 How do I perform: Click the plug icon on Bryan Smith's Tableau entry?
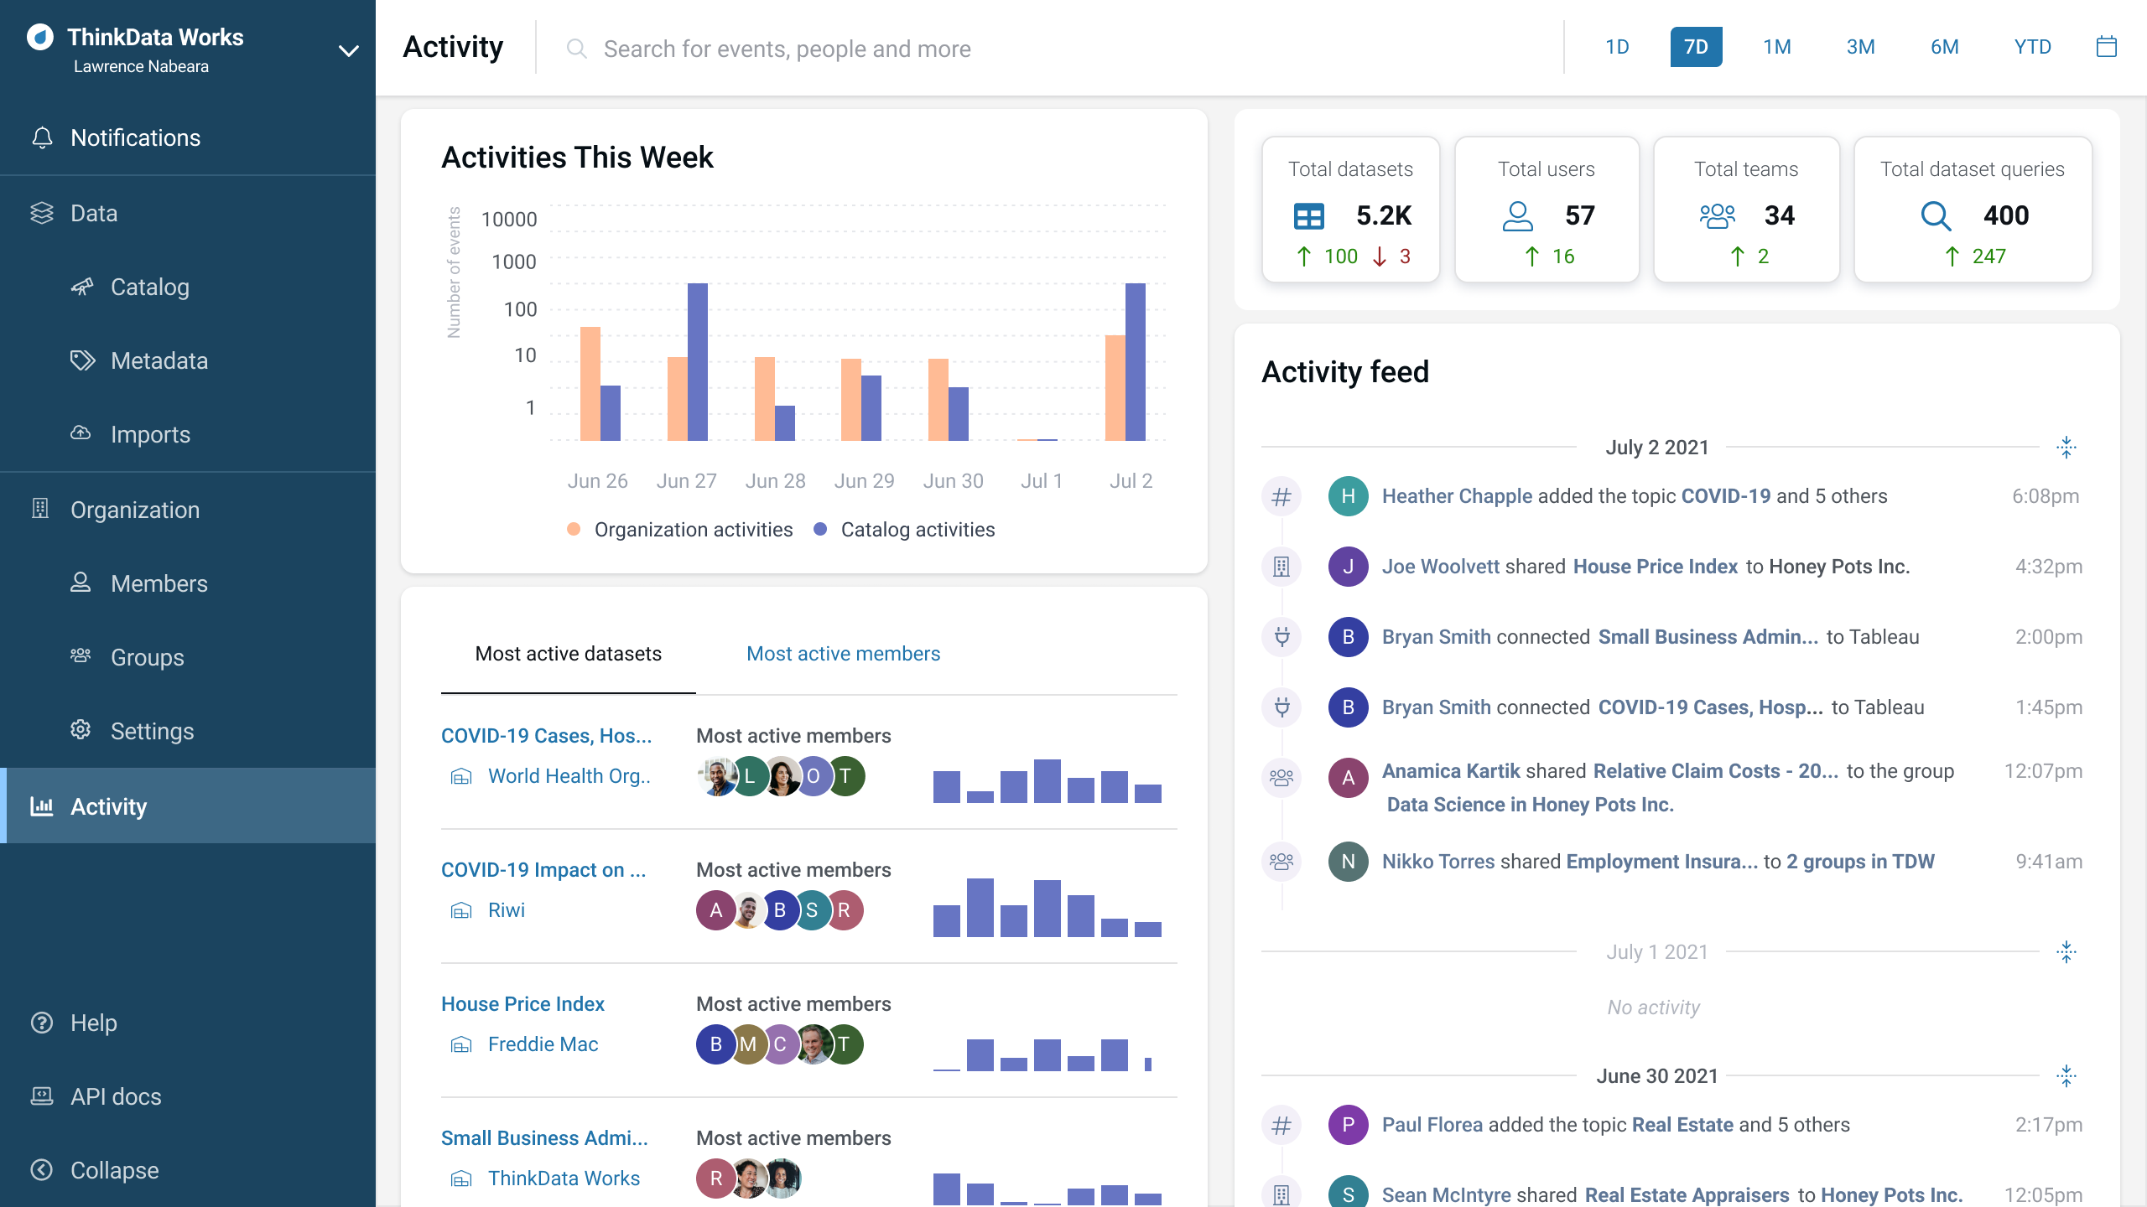[1281, 636]
